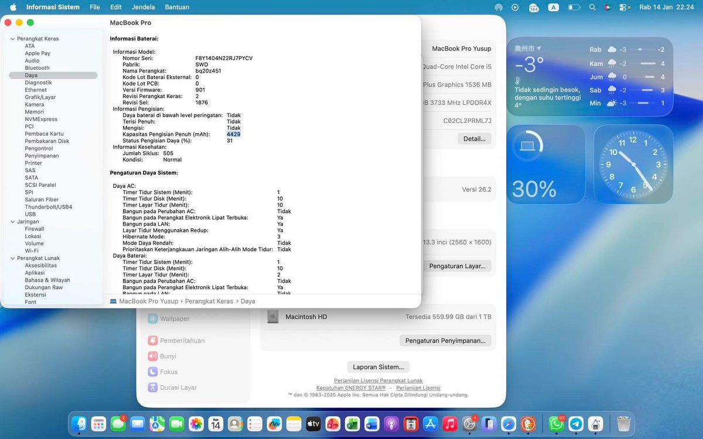Open the Bantuan menu
703x439 pixels.
(x=177, y=7)
